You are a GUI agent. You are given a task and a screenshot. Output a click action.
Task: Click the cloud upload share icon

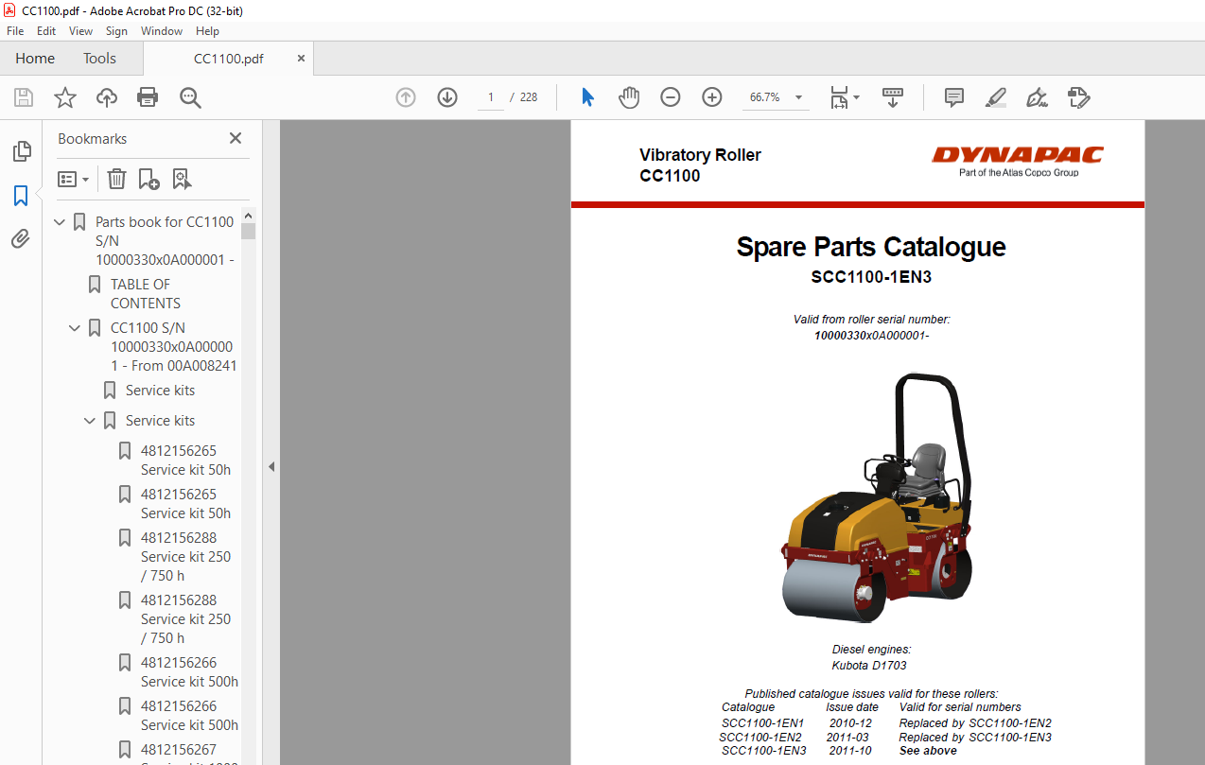tap(107, 97)
